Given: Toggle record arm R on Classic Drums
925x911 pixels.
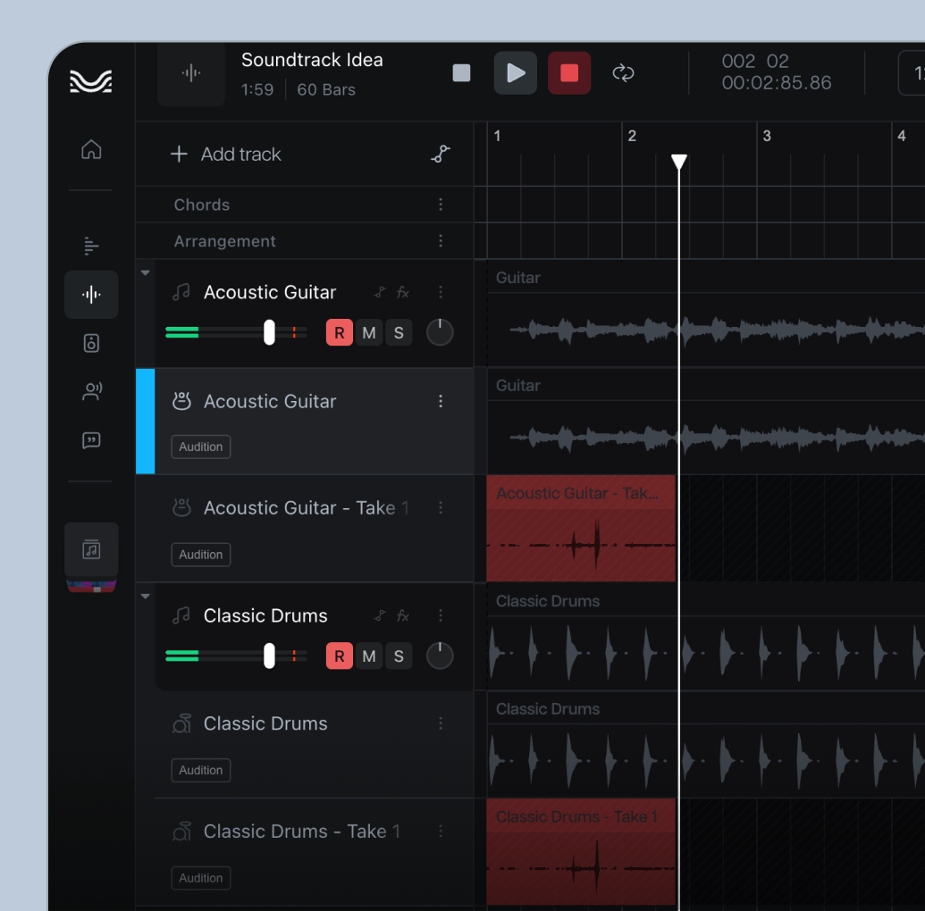Looking at the screenshot, I should pyautogui.click(x=340, y=656).
